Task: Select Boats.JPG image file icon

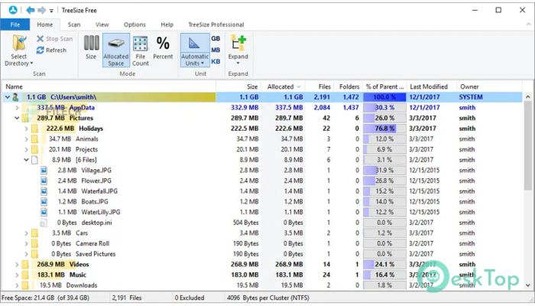Action: click(44, 202)
